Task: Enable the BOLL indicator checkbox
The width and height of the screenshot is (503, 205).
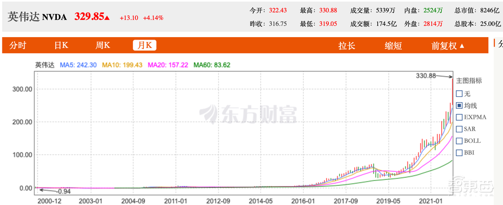Action: pos(459,141)
